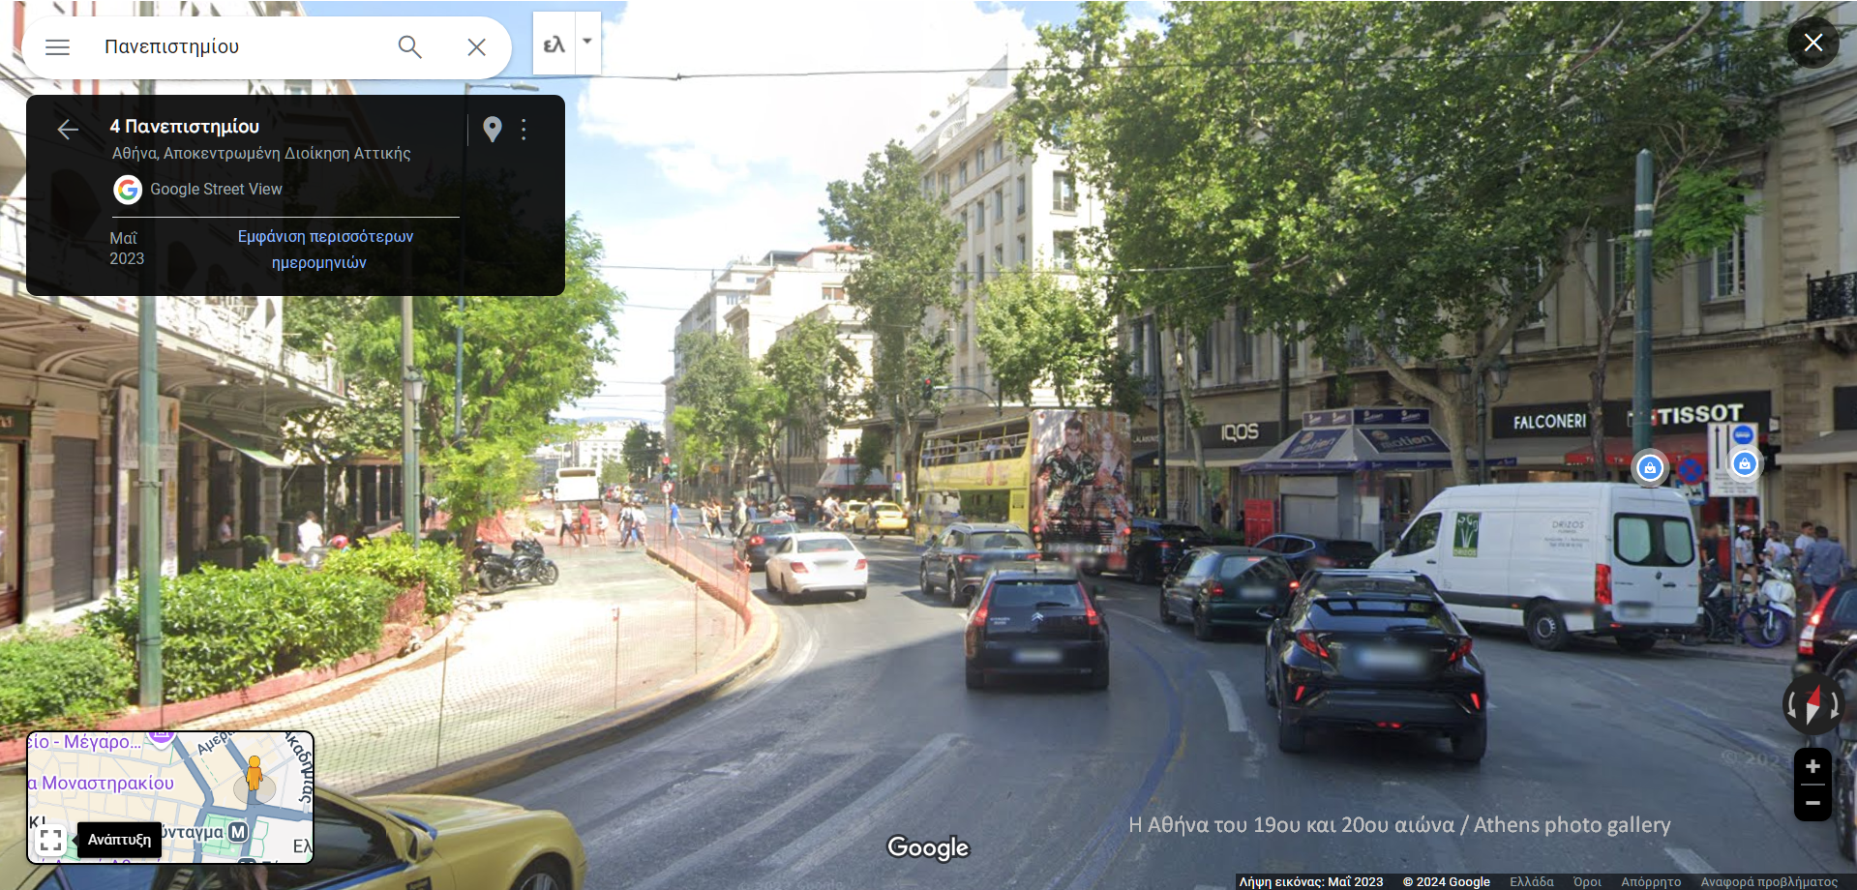Click the compass to reset north

[x=1812, y=704]
